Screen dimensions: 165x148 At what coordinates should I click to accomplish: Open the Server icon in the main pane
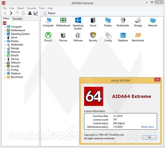pos(93,22)
